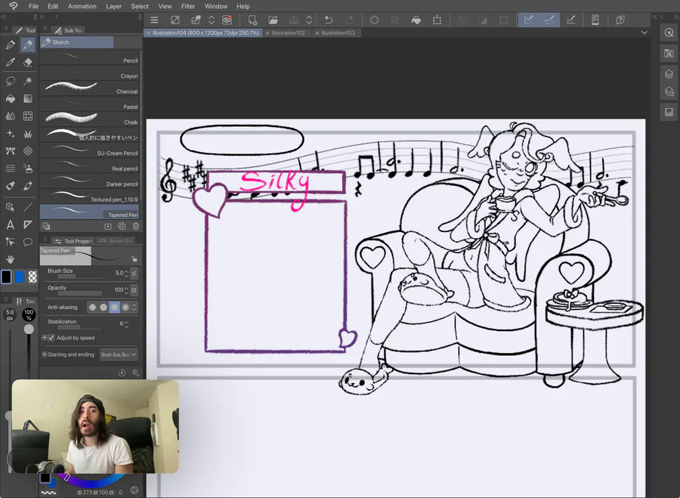Toggle the tool property lock icon
The height and width of the screenshot is (498, 680).
(134, 258)
